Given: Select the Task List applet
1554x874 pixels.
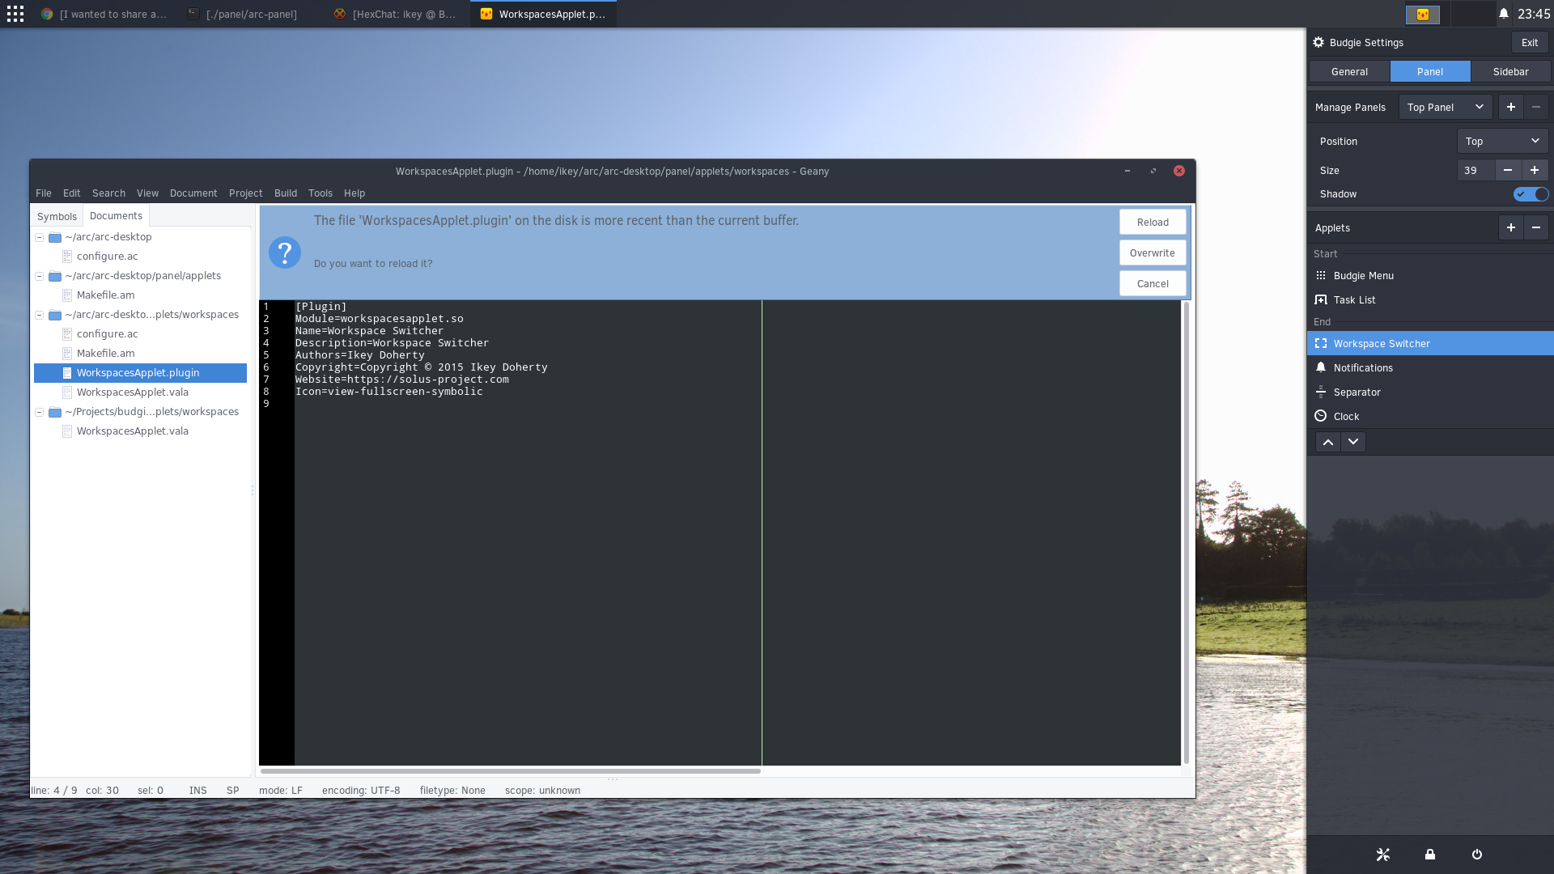Looking at the screenshot, I should tap(1430, 300).
